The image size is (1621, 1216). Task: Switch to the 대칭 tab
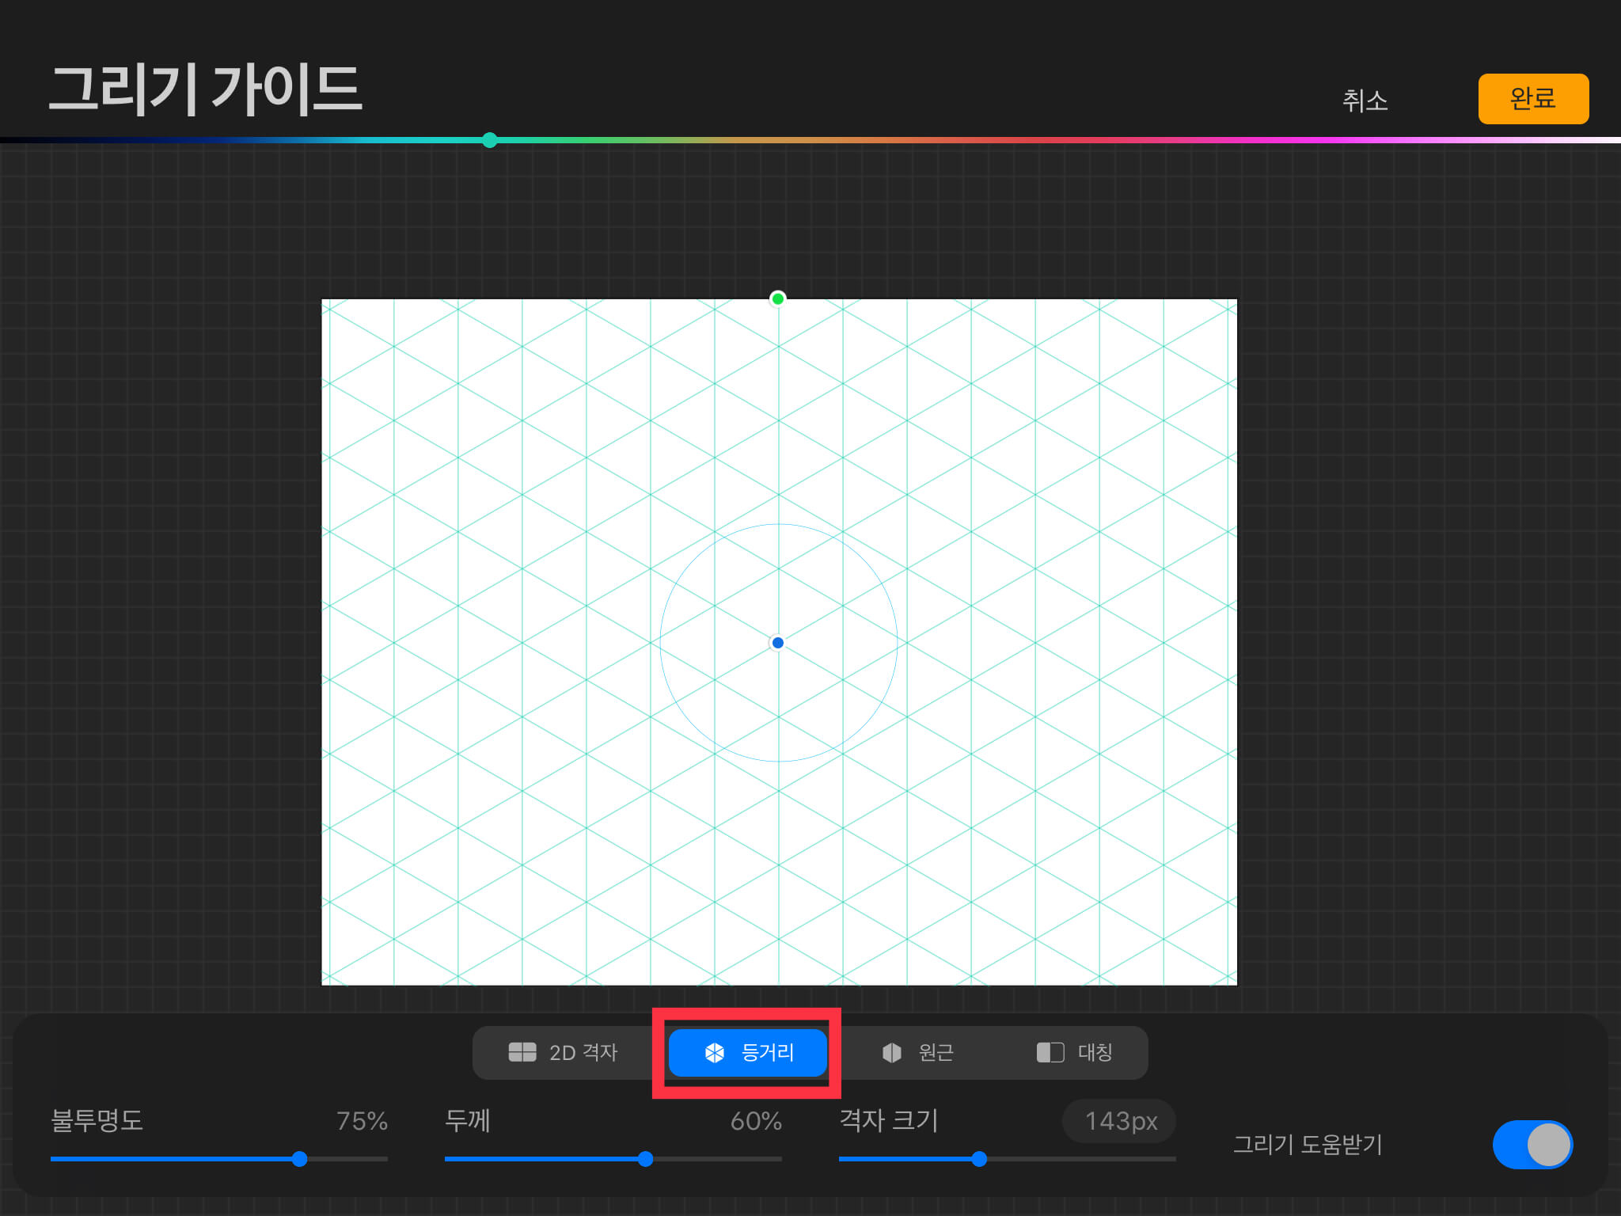tap(1095, 1052)
